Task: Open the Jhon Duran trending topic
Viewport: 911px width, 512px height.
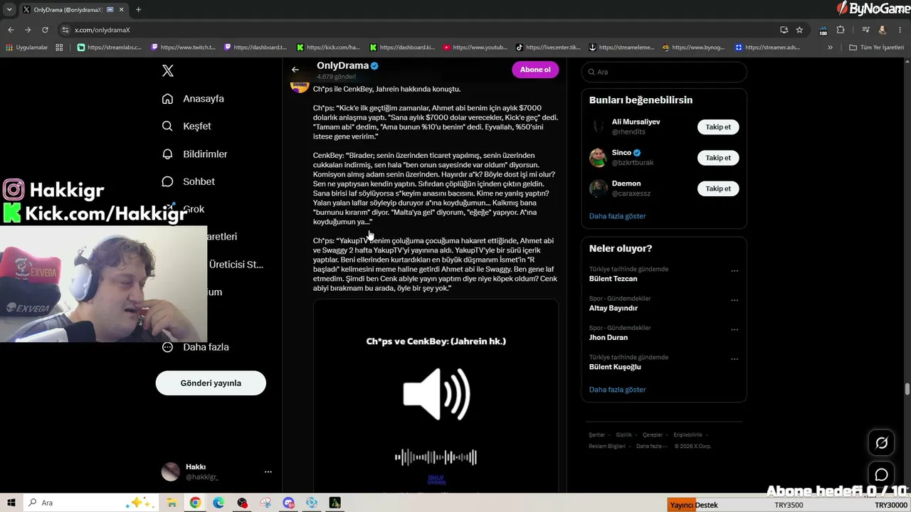Action: click(x=610, y=337)
